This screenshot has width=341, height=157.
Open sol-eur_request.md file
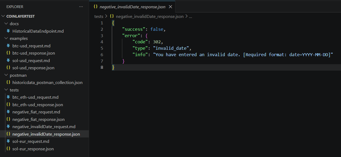[31, 141]
